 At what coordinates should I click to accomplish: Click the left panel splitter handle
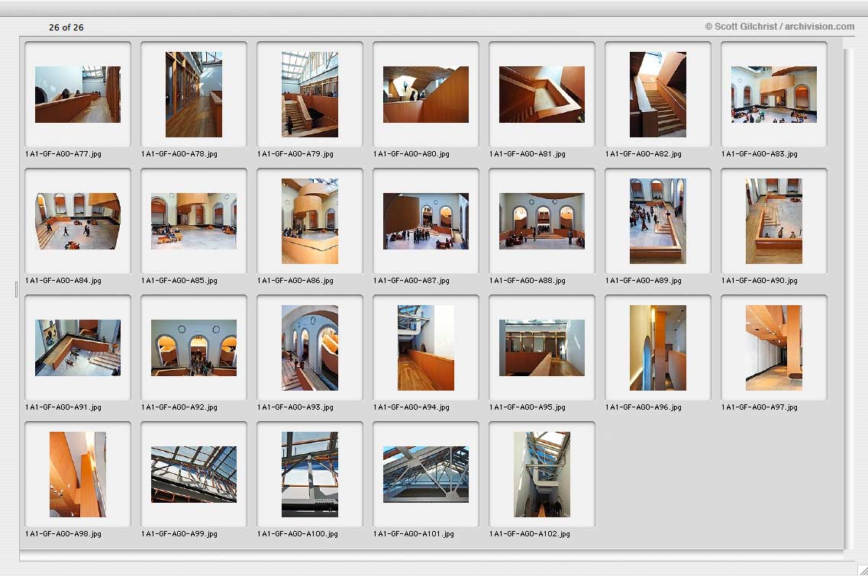(16, 289)
